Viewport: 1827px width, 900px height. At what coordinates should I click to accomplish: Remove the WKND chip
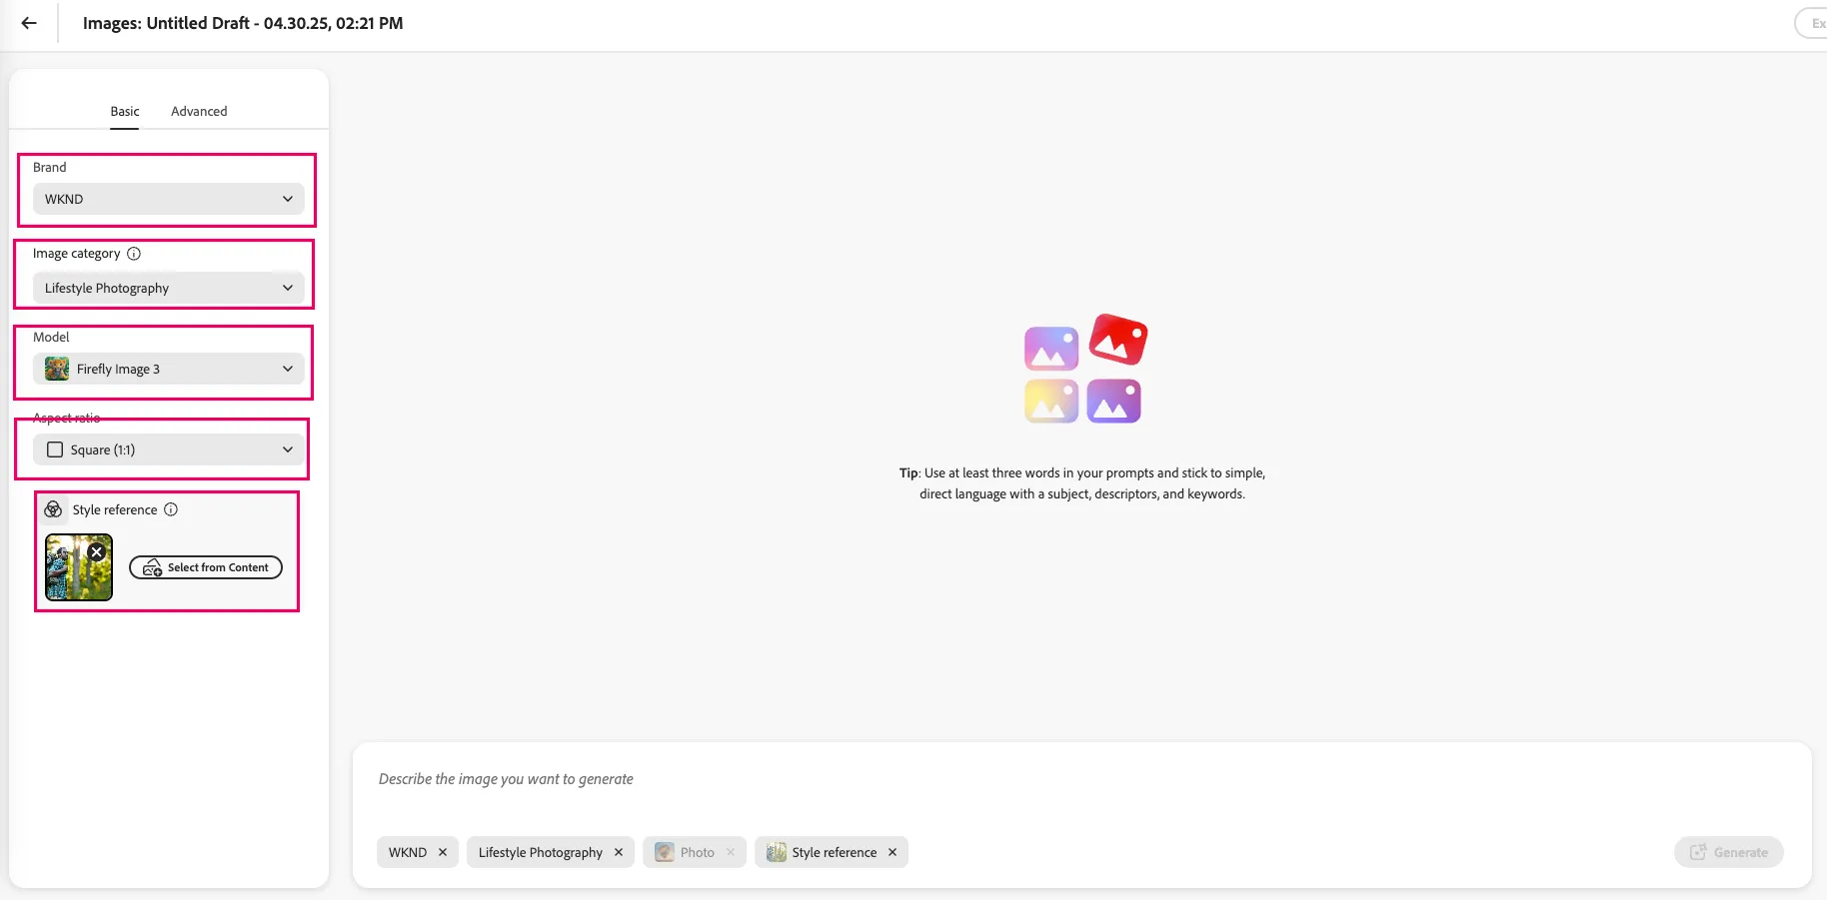tap(443, 852)
